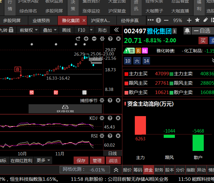Click the red 买 buy button
The height and width of the screenshot is (183, 214).
[203, 40]
